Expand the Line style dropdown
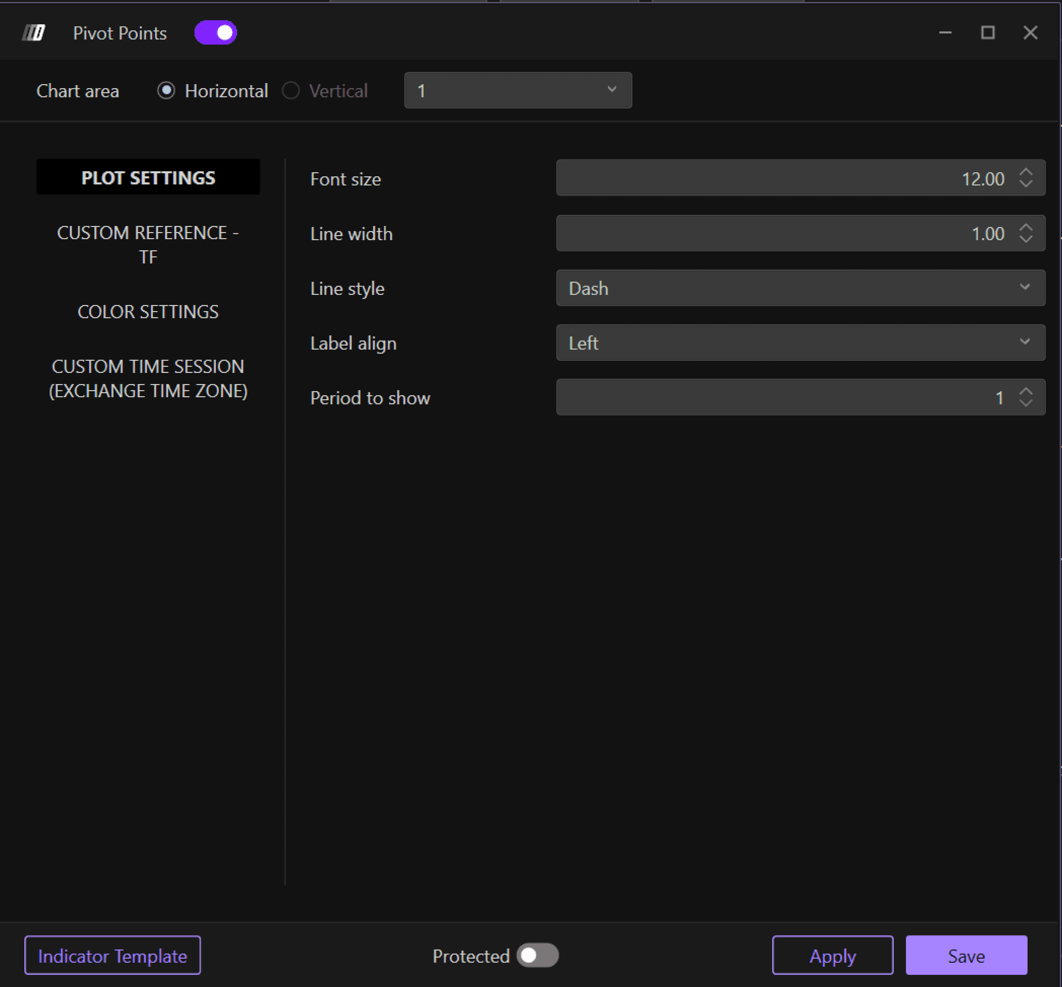Image resolution: width=1062 pixels, height=987 pixels. click(800, 288)
